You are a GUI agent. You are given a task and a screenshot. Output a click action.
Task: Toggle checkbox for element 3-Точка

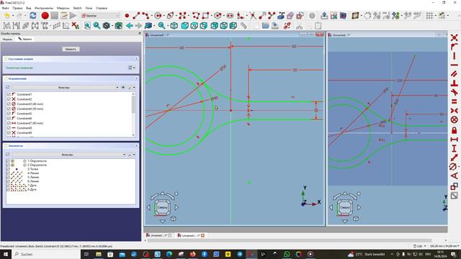pos(8,169)
